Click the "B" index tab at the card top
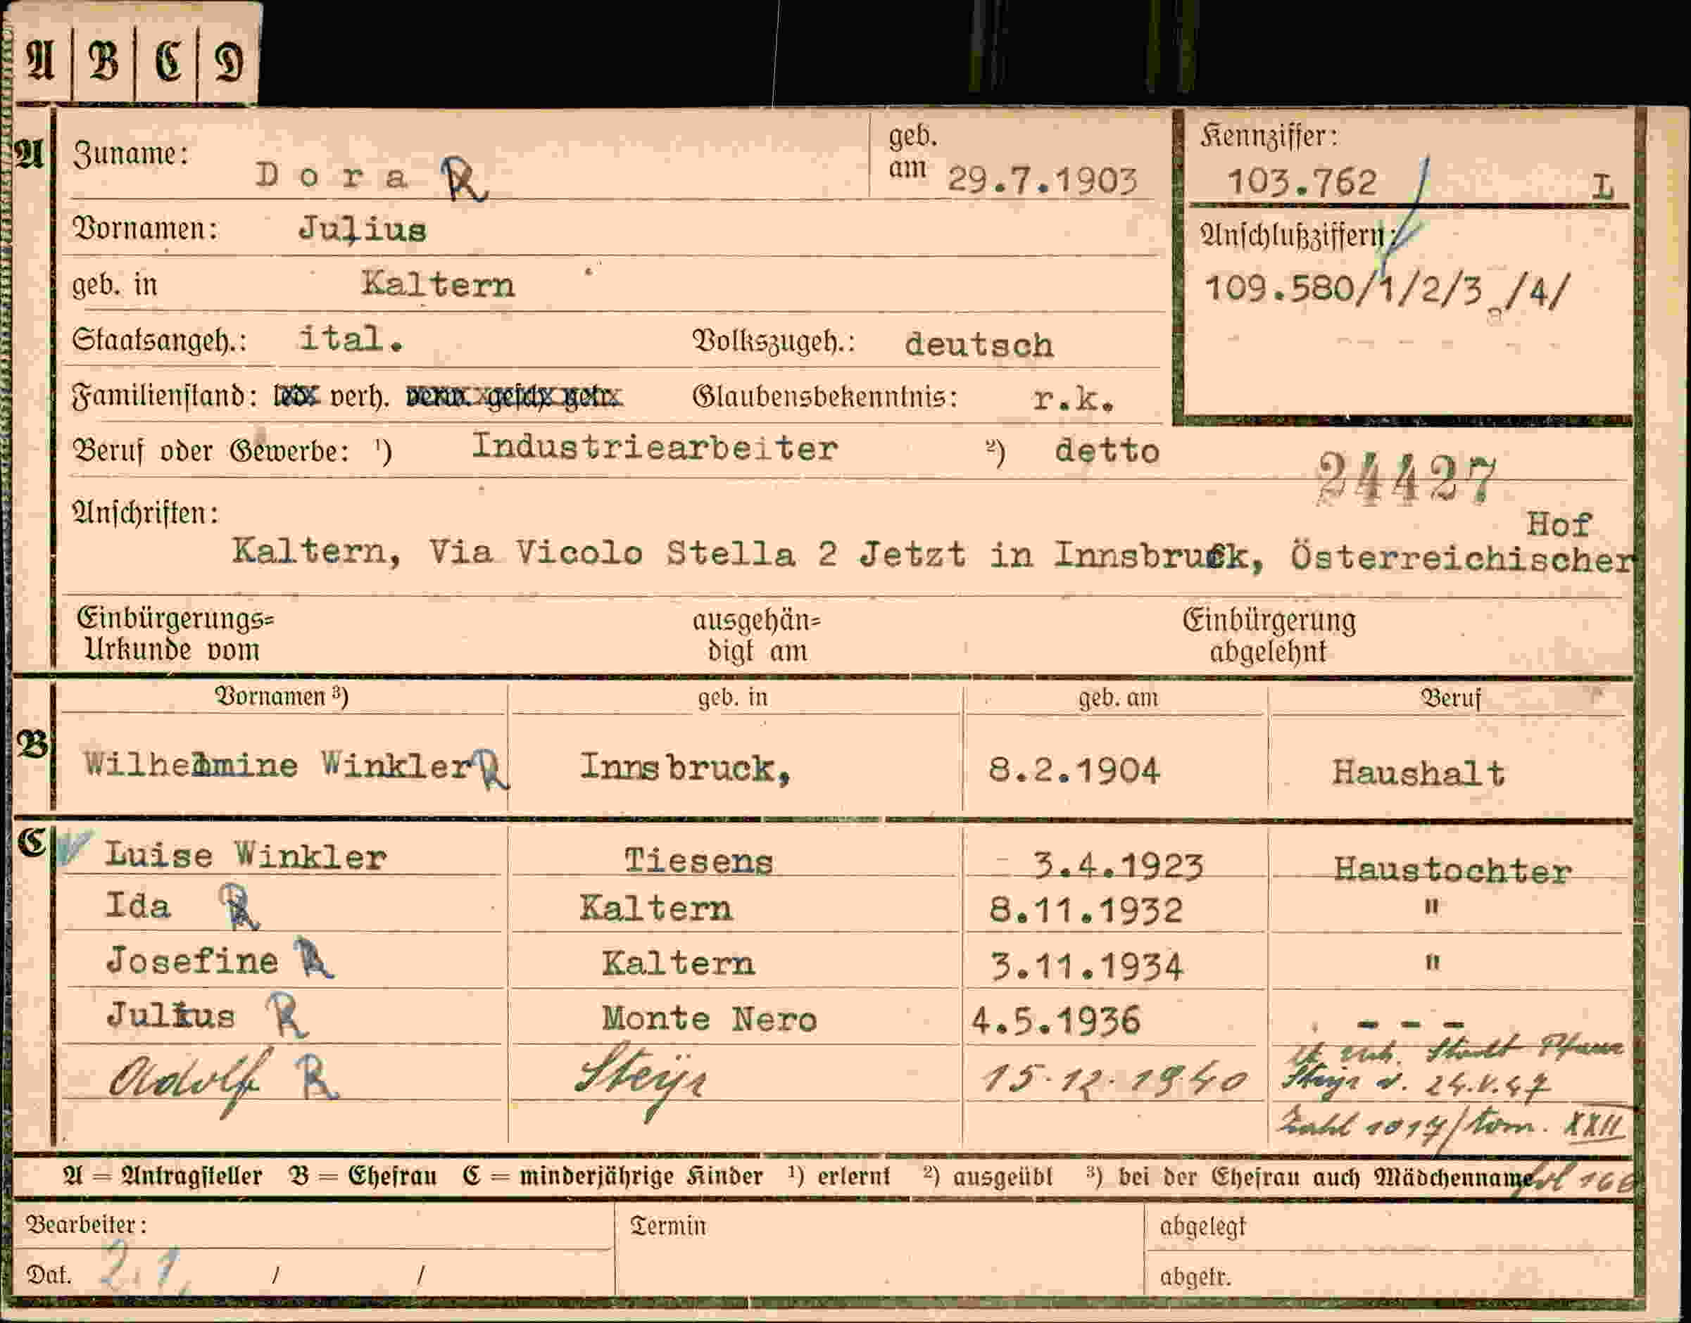 point(103,61)
